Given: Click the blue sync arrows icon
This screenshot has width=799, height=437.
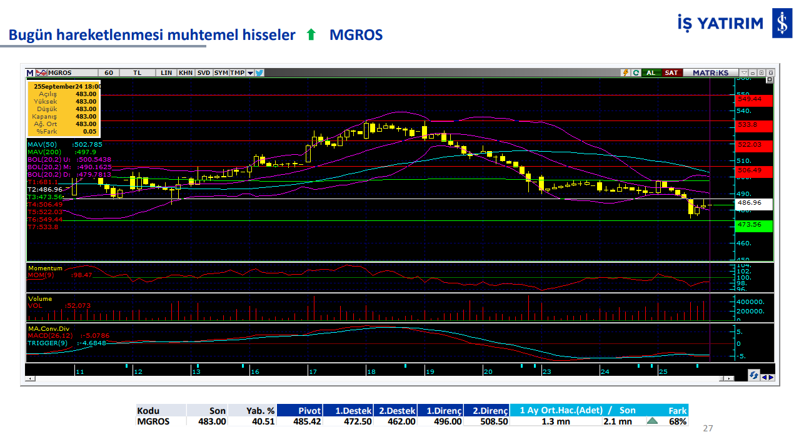Looking at the screenshot, I should pos(754,375).
